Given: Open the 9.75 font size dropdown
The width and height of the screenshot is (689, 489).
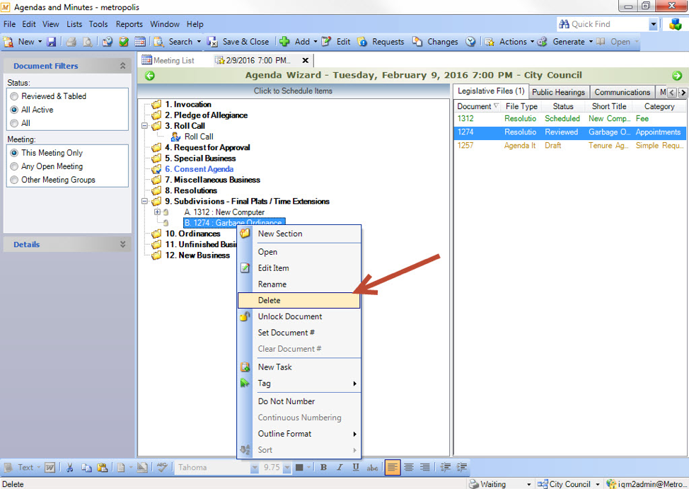Looking at the screenshot, I should pos(287,468).
